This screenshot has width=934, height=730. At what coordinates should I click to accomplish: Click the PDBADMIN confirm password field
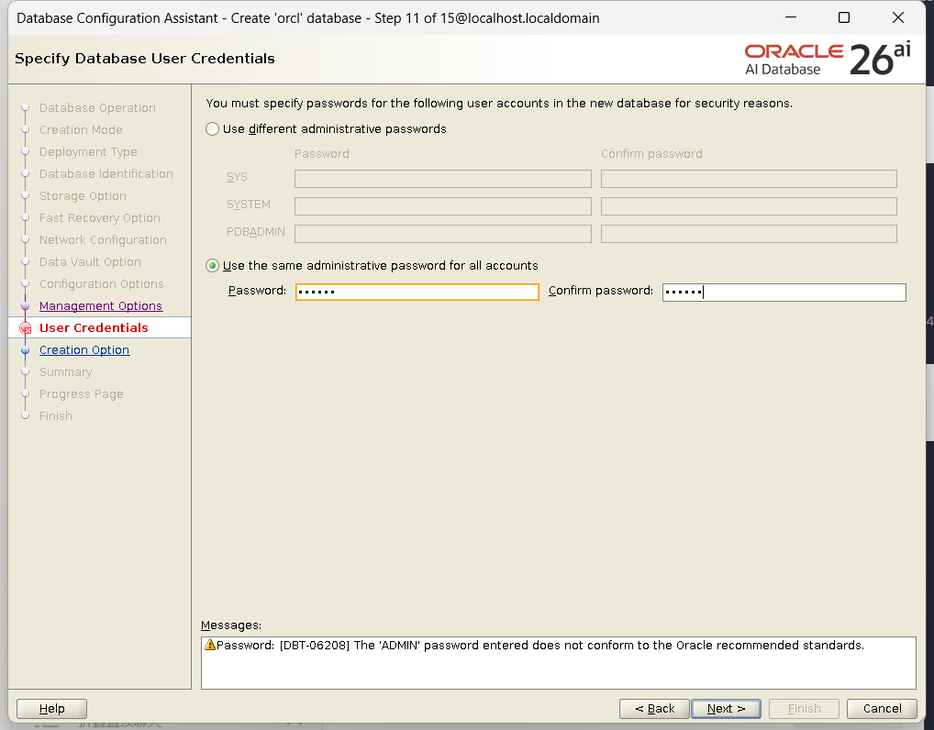pos(749,234)
